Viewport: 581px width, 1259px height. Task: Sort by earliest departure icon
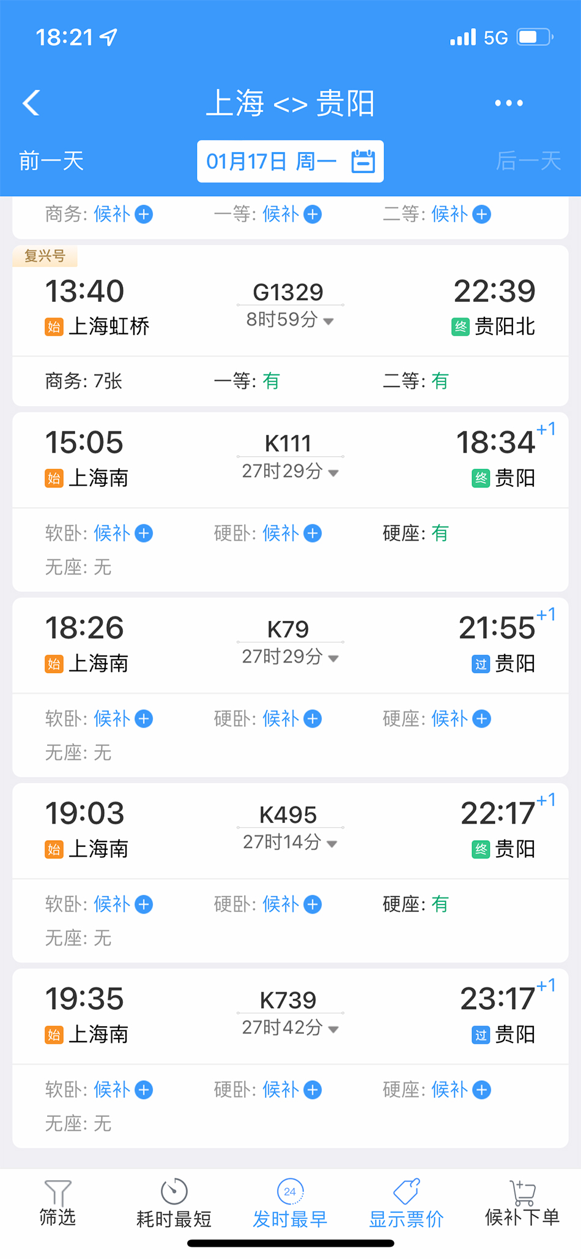(x=290, y=1192)
